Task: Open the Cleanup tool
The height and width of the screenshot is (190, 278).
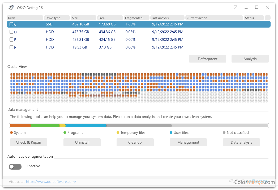Action: point(135,142)
